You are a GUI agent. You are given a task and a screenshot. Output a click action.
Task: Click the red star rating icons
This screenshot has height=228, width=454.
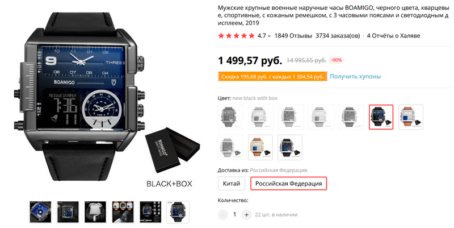(236, 36)
